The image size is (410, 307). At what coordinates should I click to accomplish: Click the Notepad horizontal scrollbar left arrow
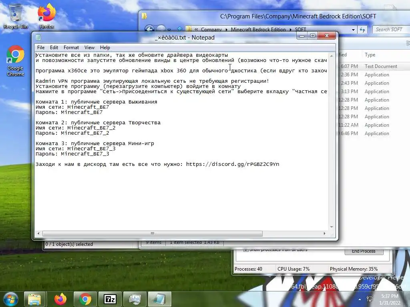pos(38,233)
